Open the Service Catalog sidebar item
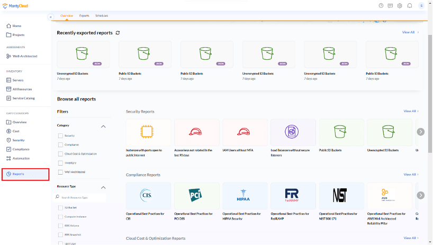 tap(23, 98)
